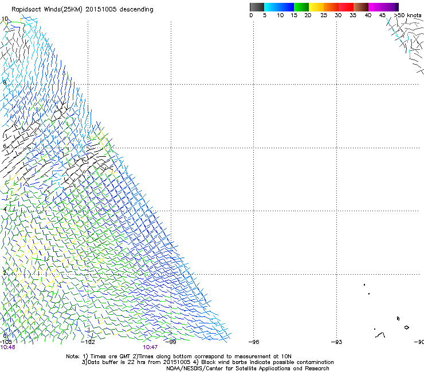The width and height of the screenshot is (424, 372).
Task: Click the dark purple 45-50 knots segment
Action: [x=391, y=7]
